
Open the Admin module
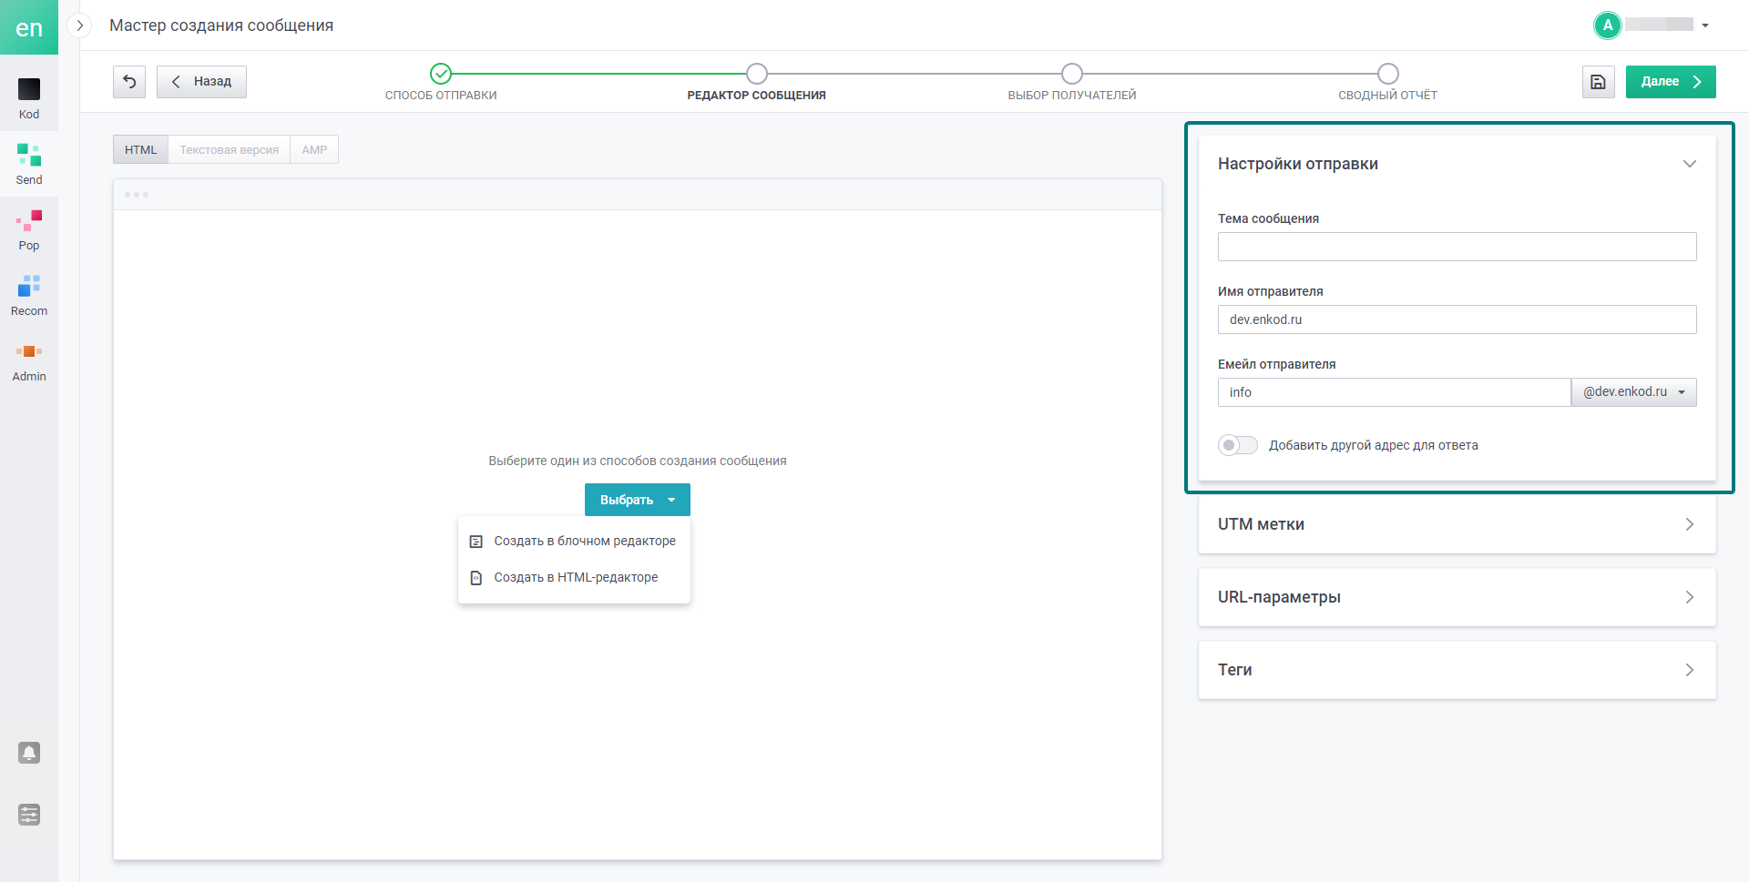click(x=29, y=360)
